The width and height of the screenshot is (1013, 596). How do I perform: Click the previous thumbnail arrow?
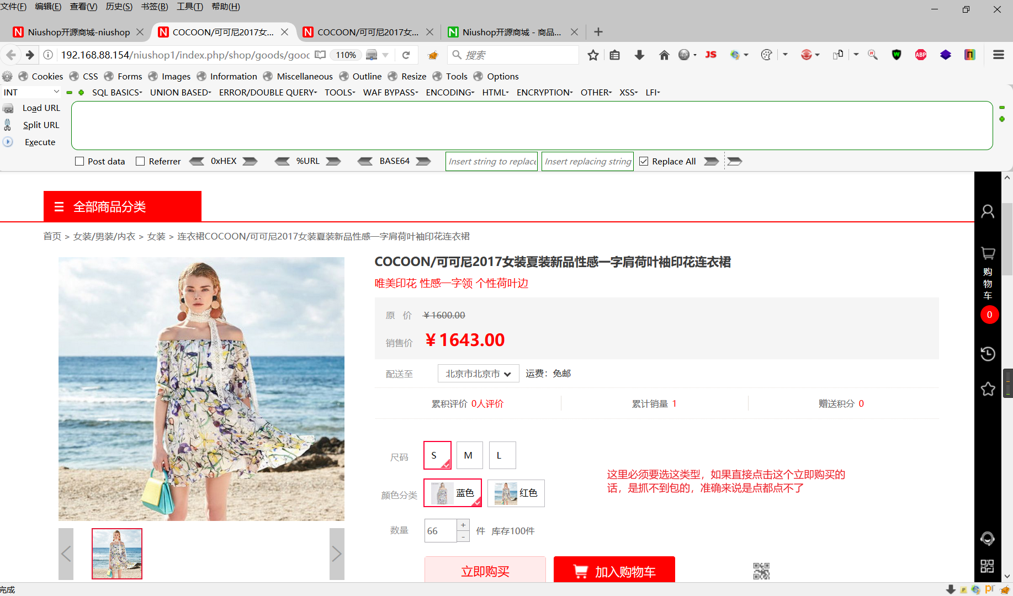66,554
